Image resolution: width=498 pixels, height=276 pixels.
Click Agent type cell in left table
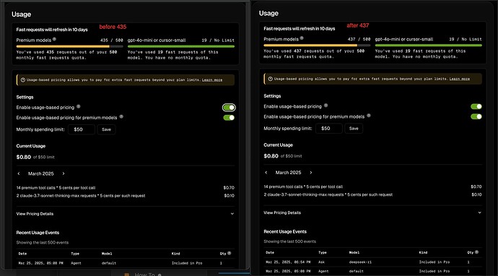point(76,264)
